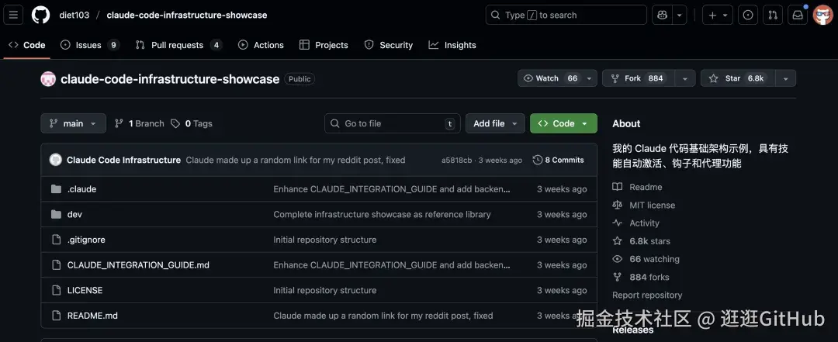Click the folder icon beside dev
This screenshot has height=342, width=838.
(56, 214)
